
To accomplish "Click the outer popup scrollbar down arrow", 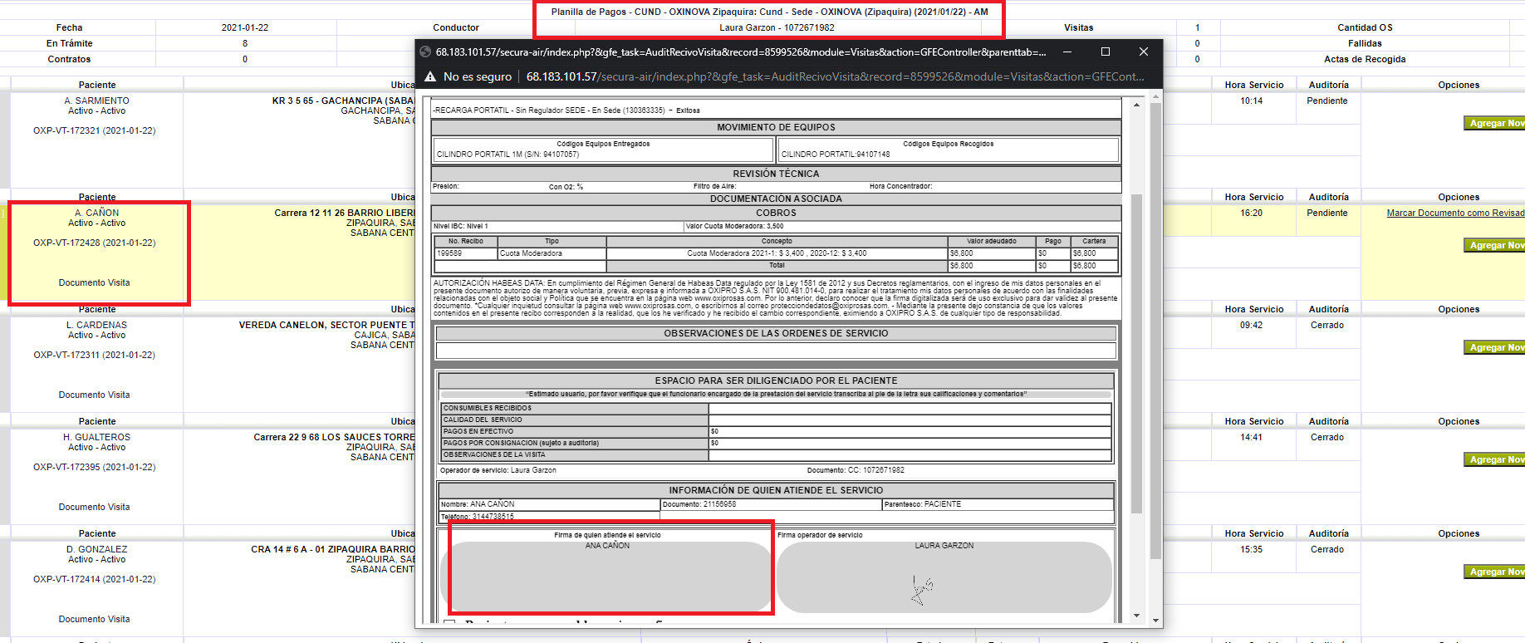I will pyautogui.click(x=1155, y=621).
